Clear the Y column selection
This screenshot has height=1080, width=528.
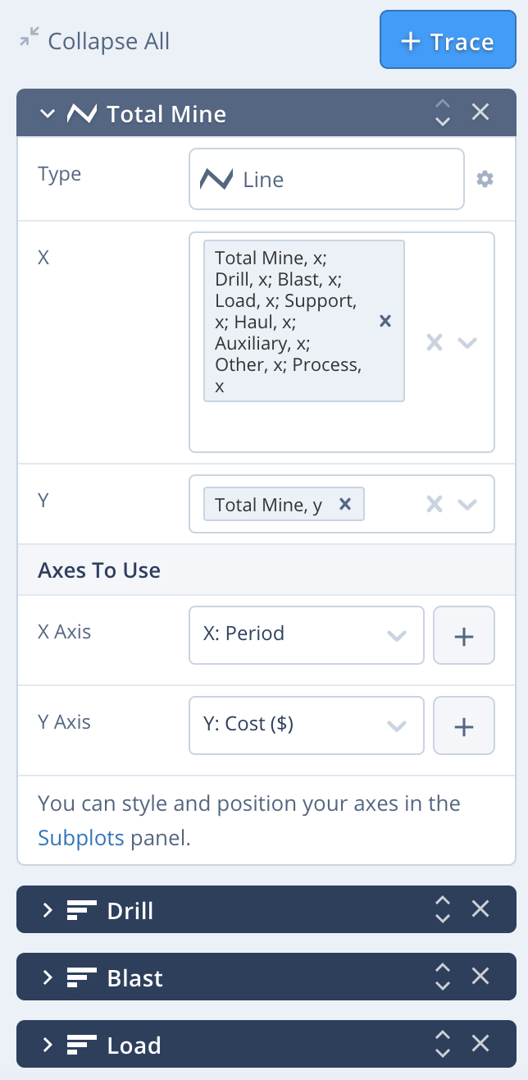point(435,505)
